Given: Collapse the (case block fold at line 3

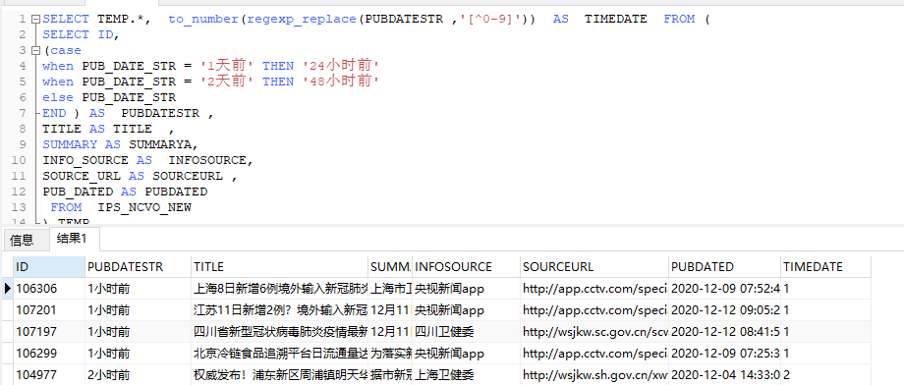Looking at the screenshot, I should (35, 51).
